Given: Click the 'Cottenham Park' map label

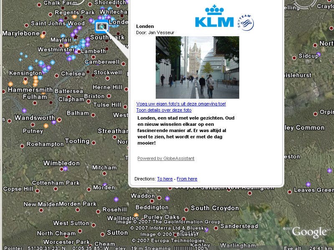Looking at the screenshot, I should pyautogui.click(x=56, y=183).
